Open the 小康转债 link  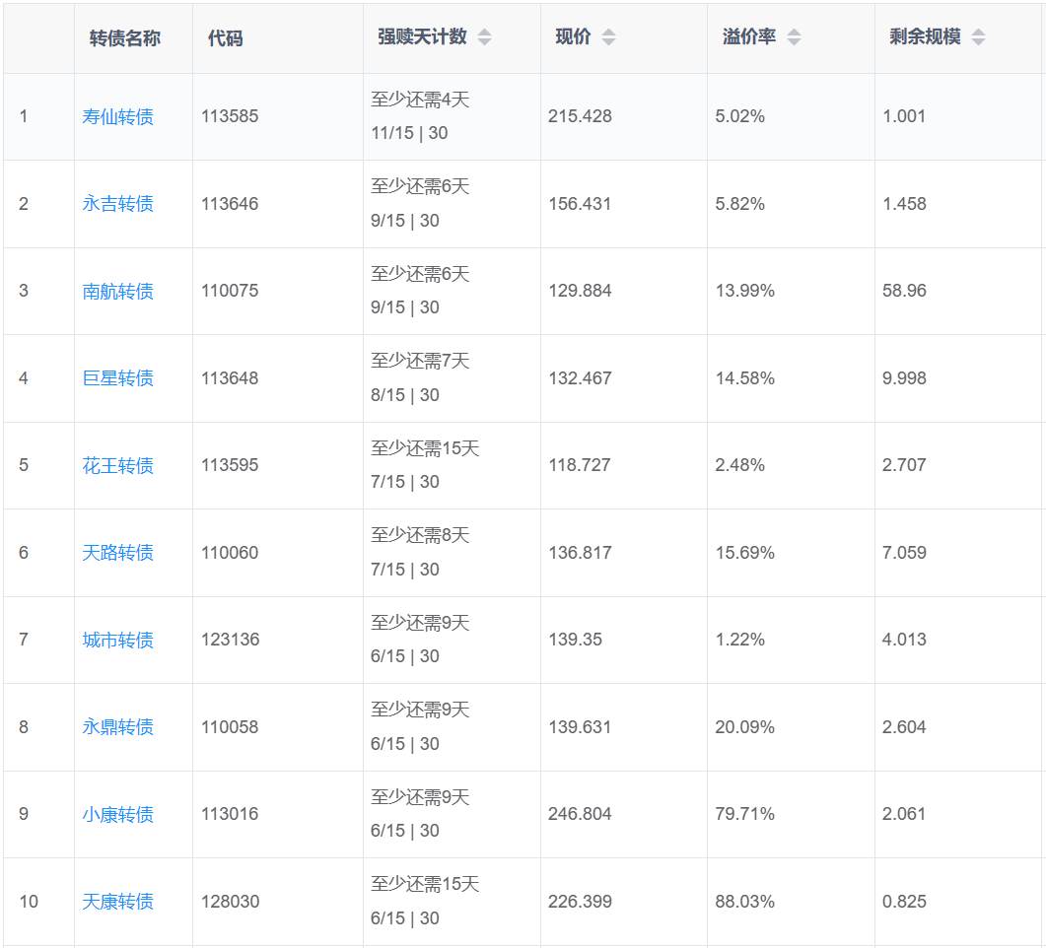coord(118,814)
